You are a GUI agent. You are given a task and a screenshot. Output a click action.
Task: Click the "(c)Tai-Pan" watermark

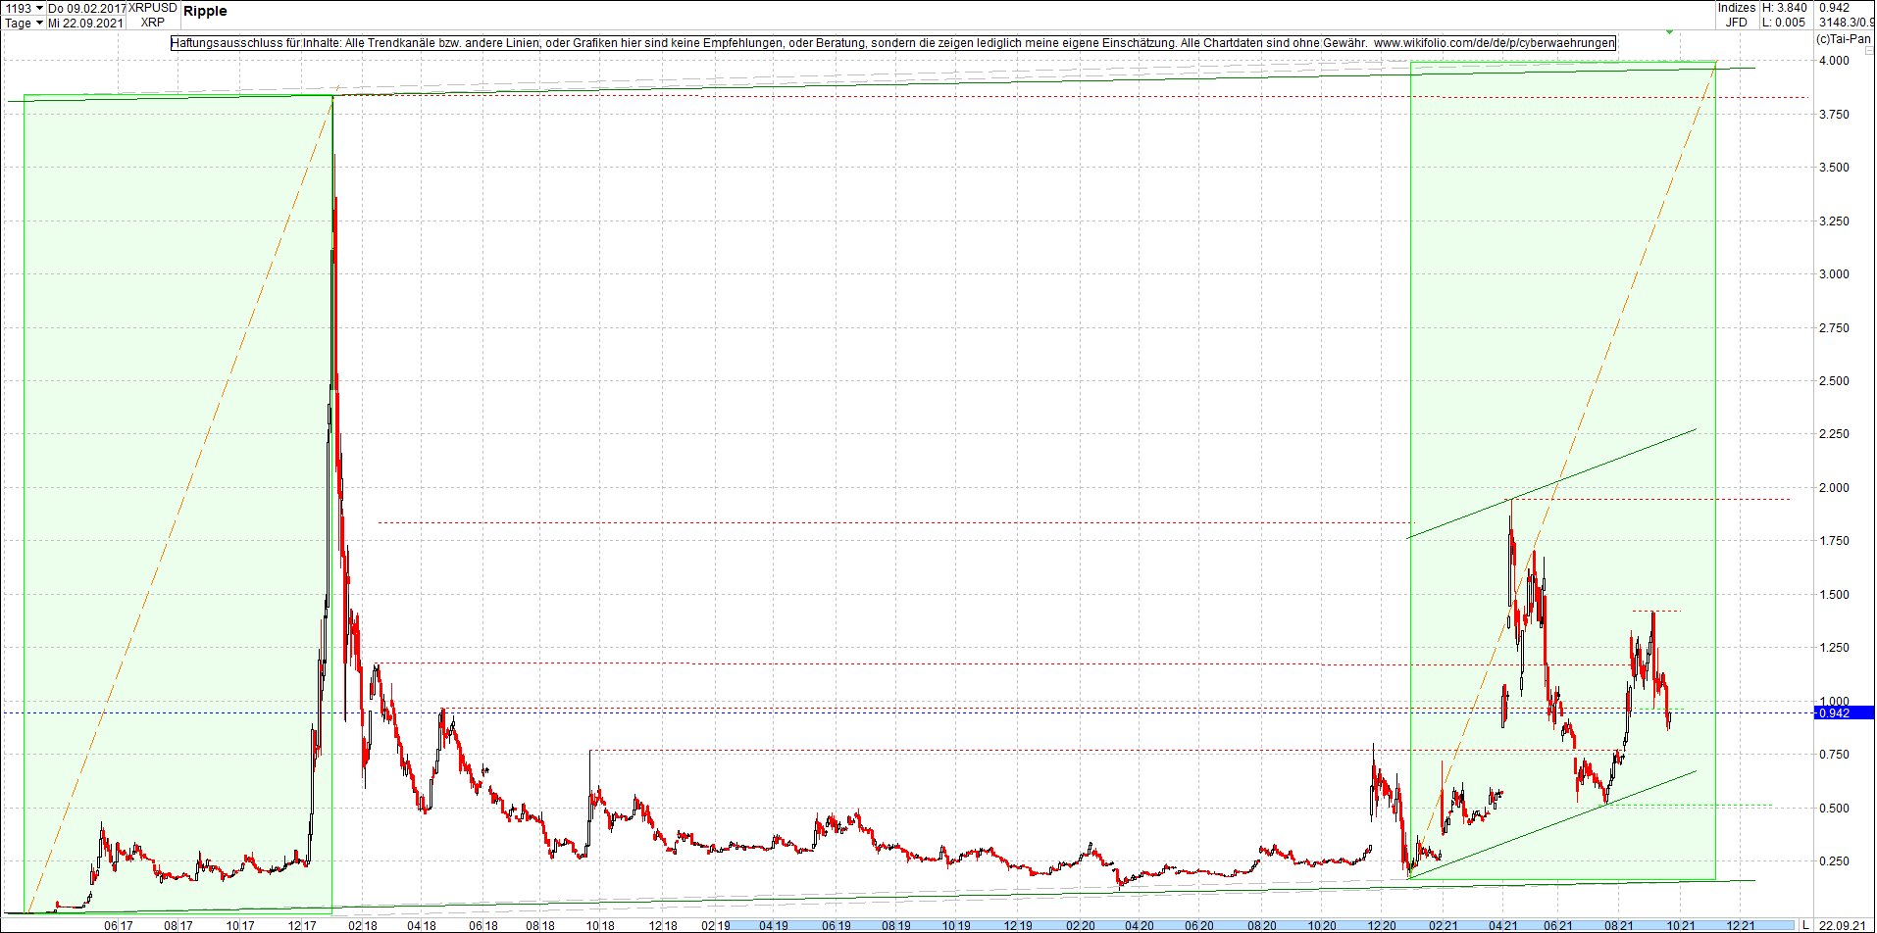(x=1846, y=39)
